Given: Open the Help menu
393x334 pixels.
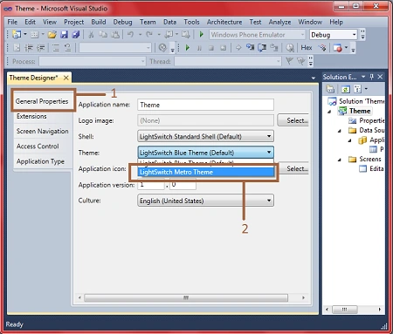Looking at the screenshot, I should (336, 22).
